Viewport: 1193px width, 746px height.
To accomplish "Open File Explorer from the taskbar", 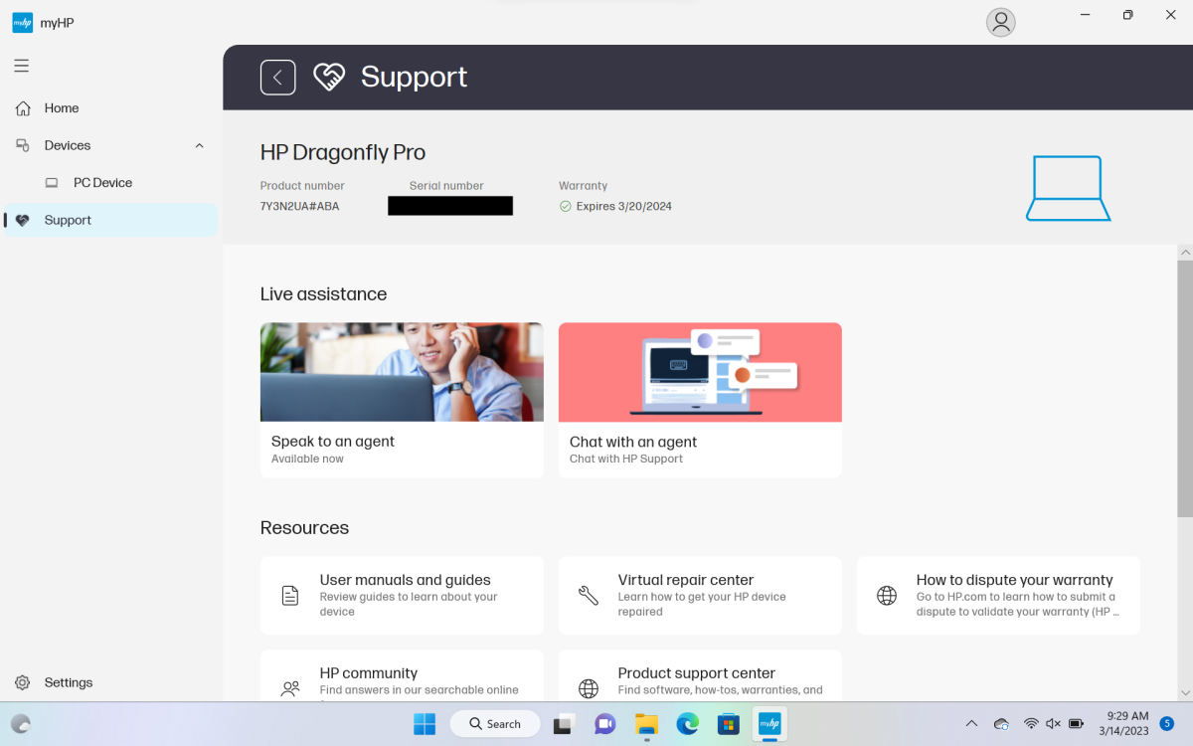I will [x=646, y=723].
